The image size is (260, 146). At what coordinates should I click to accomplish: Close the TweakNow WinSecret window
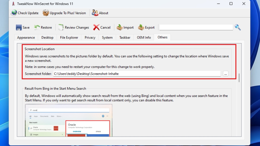(244, 4)
